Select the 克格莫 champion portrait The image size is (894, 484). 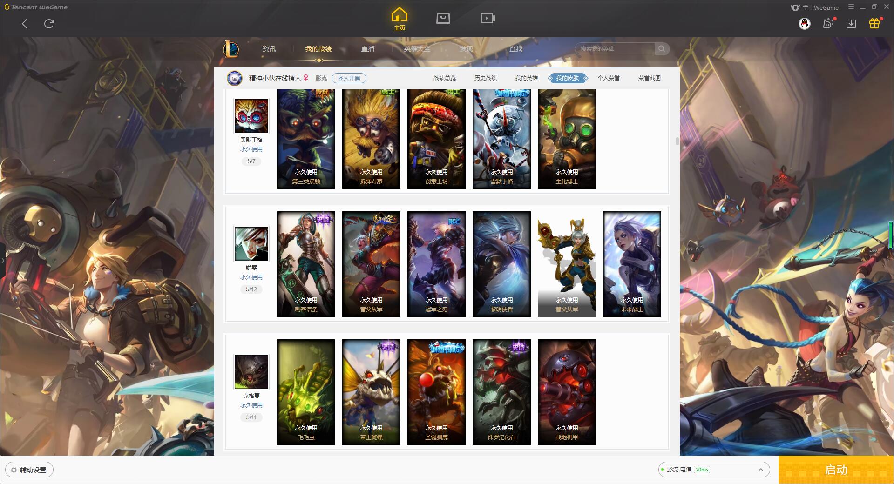[251, 372]
